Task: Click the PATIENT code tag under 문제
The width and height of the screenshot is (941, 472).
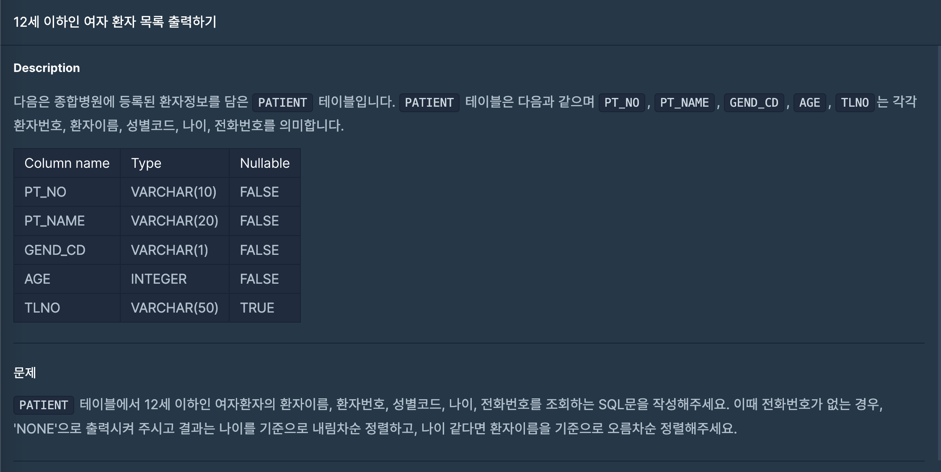Action: pos(44,405)
